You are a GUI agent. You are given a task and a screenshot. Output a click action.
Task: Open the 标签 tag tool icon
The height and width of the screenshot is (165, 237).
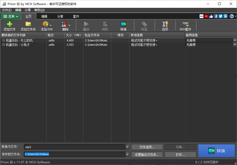coord(144,26)
